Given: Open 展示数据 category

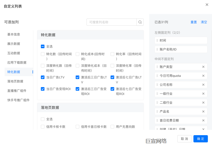Looking at the screenshot, I should 14,44.
